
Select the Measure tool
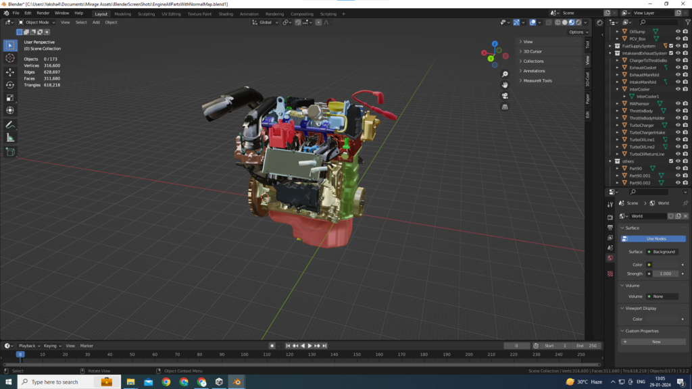pos(10,138)
